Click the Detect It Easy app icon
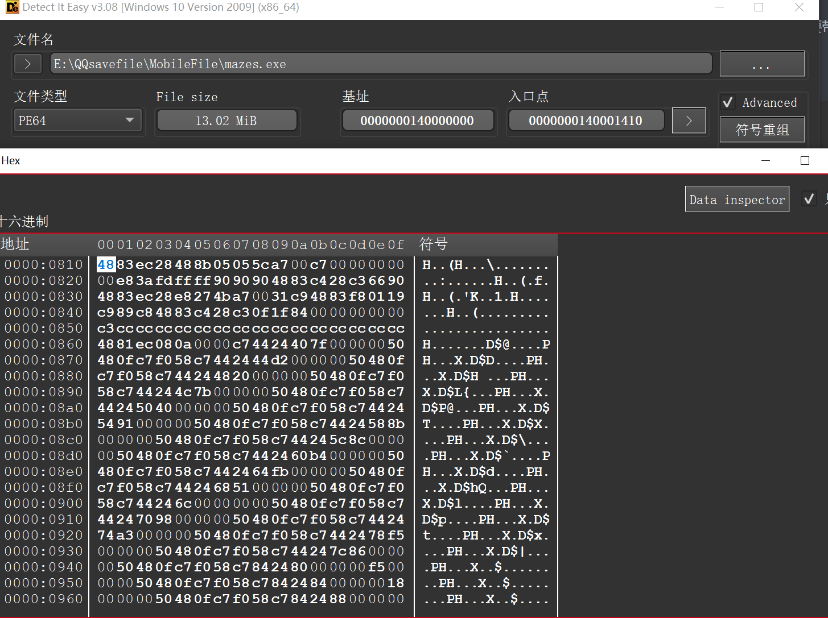828x618 pixels. click(x=12, y=7)
